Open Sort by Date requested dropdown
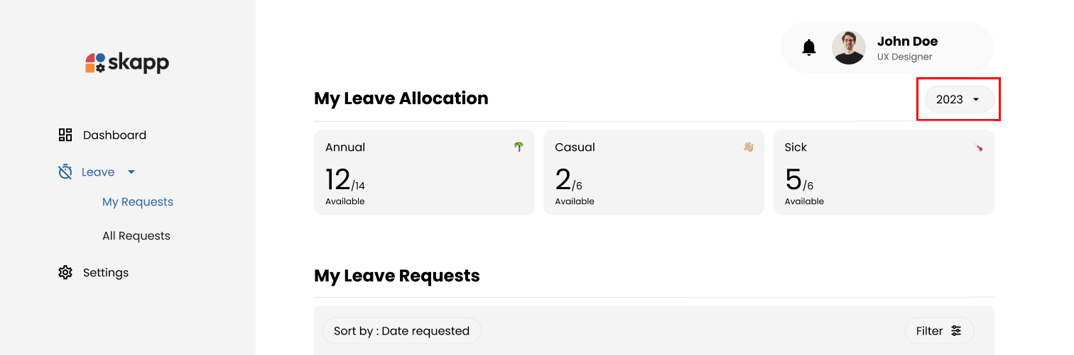Viewport: 1074px width, 355px height. click(401, 330)
